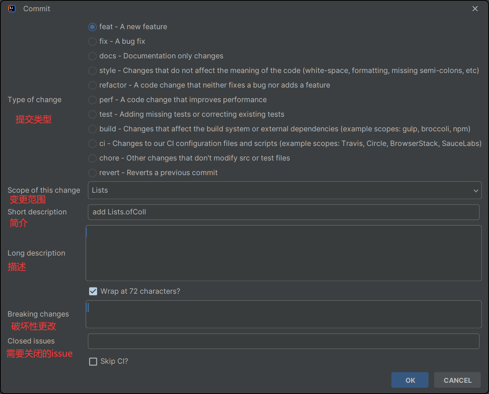Focus the Long description text area
Viewport: 489px width, 394px height.
coord(283,253)
